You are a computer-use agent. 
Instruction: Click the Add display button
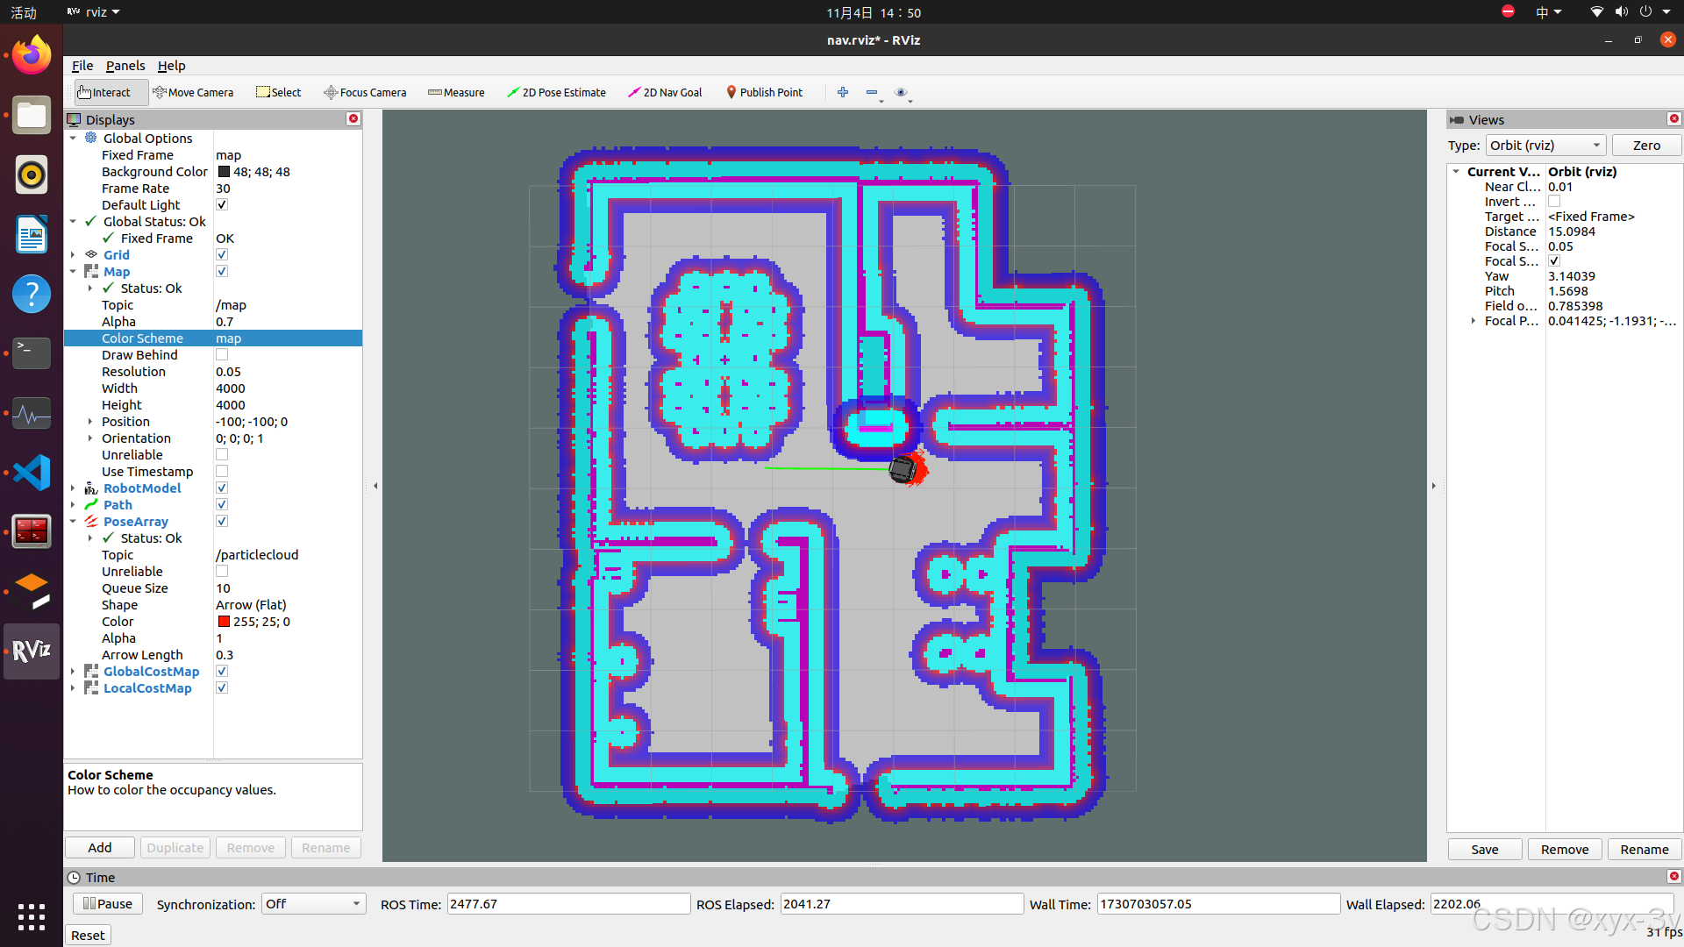coord(100,848)
